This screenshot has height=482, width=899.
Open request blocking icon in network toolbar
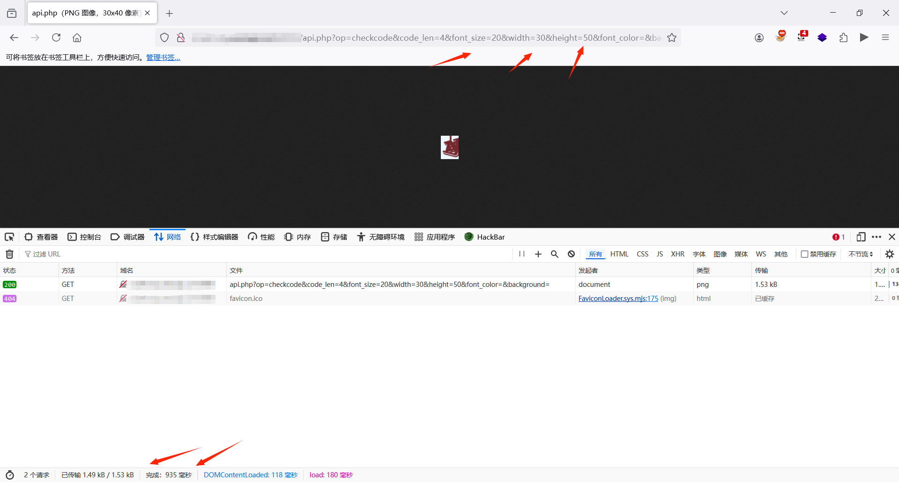[571, 254]
